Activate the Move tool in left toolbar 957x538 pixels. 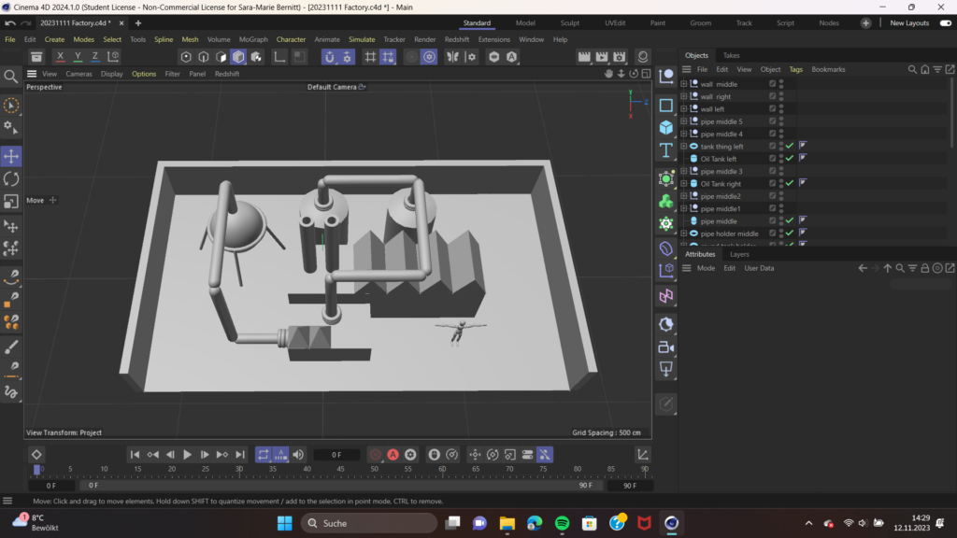coord(11,156)
